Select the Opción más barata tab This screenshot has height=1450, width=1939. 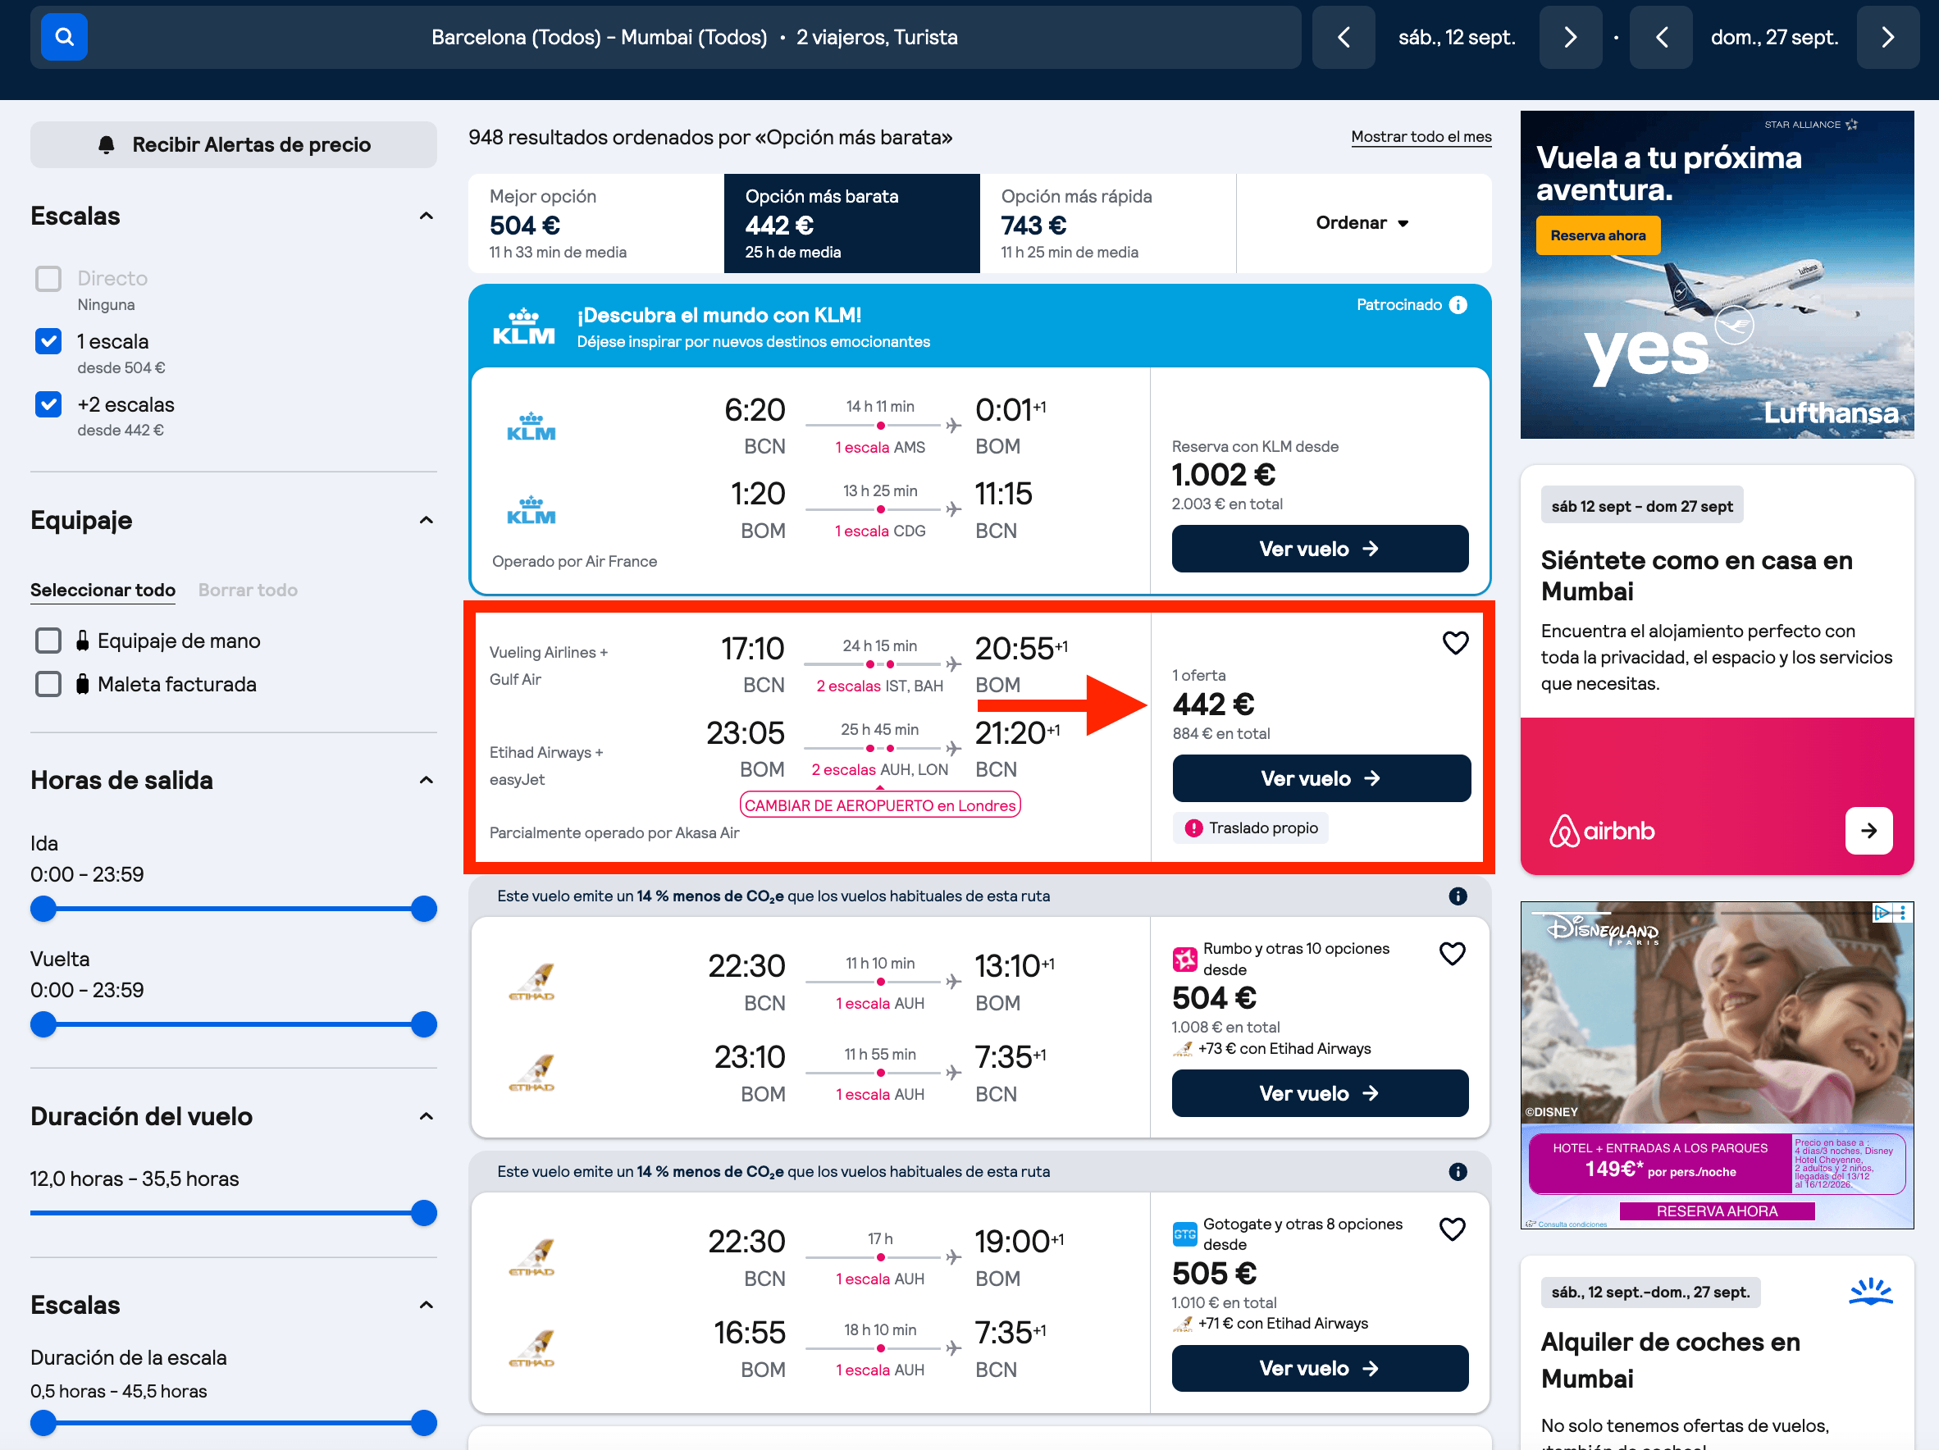pos(851,223)
